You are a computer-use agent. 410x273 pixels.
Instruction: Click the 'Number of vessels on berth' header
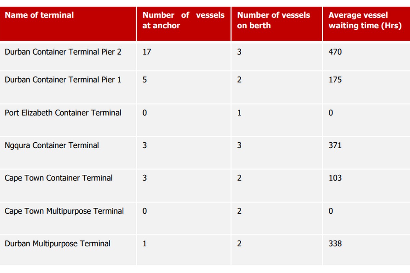[x=273, y=20]
